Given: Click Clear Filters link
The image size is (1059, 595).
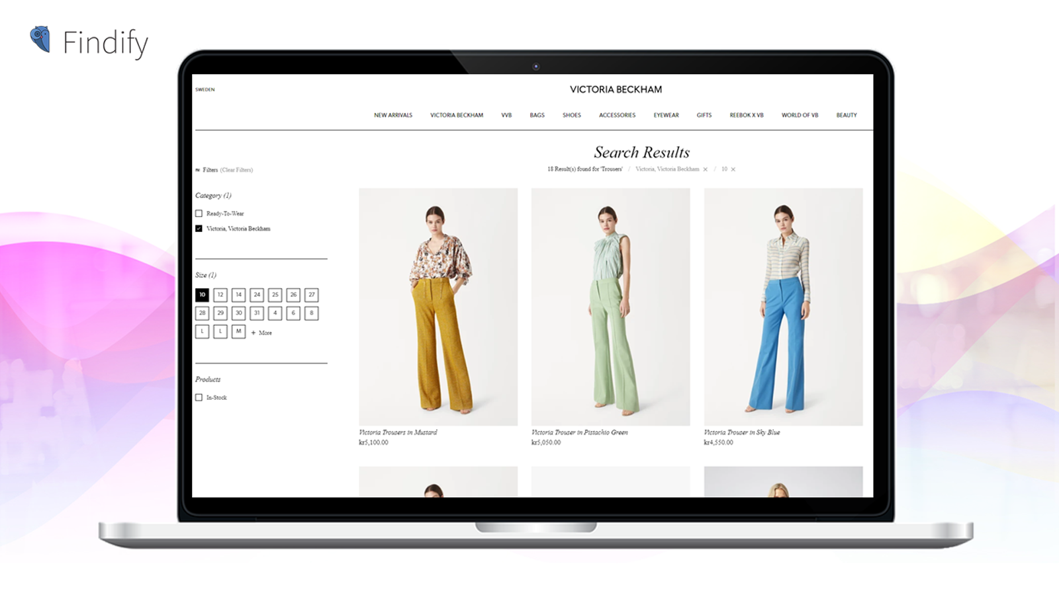Looking at the screenshot, I should pyautogui.click(x=236, y=170).
